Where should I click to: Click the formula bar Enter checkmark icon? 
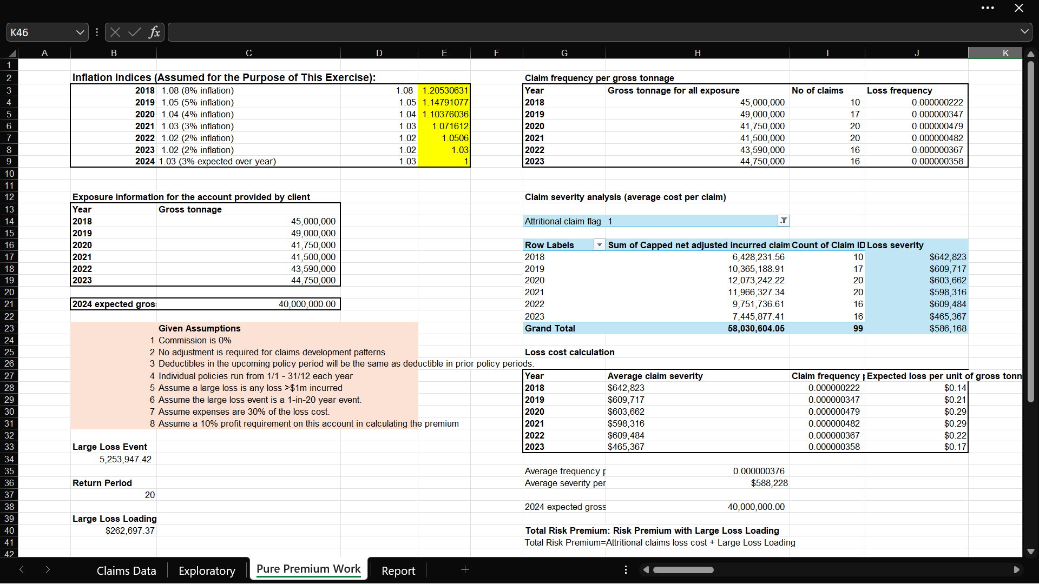click(135, 32)
